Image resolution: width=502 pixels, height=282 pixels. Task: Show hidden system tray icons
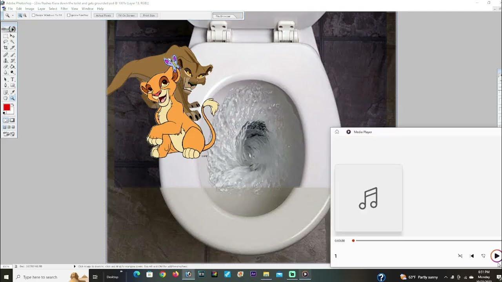(446, 277)
